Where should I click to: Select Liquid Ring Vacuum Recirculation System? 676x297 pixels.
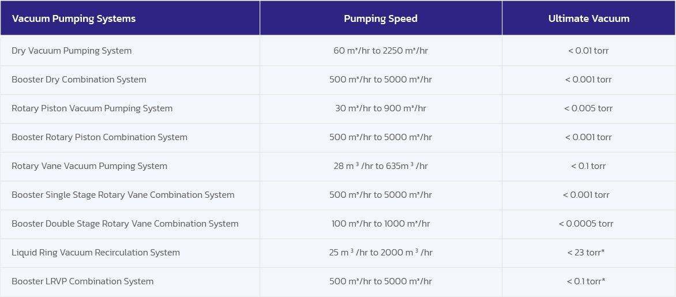pos(96,253)
